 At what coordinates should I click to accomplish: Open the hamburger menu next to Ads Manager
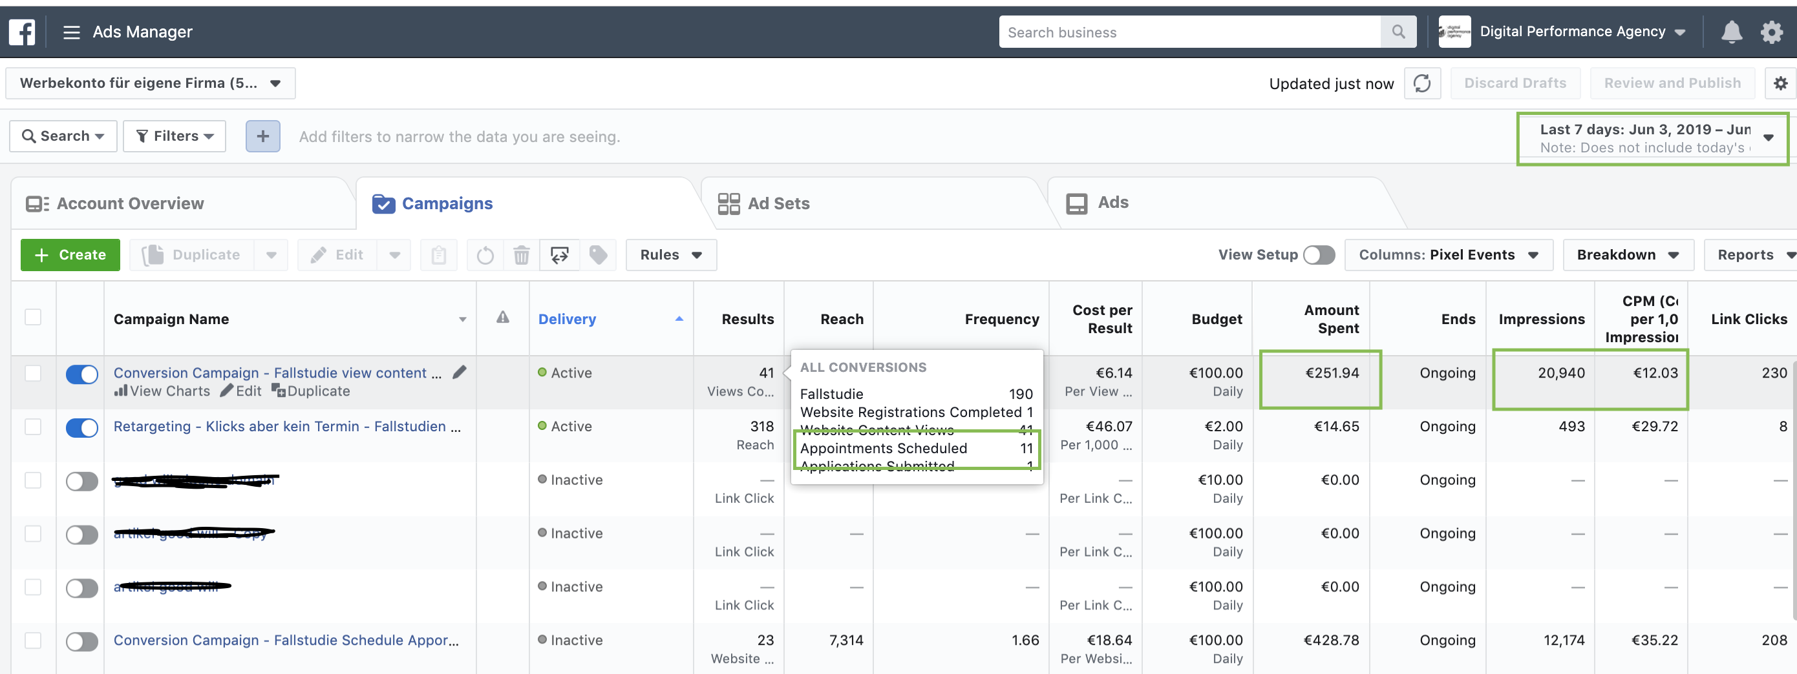pos(71,32)
